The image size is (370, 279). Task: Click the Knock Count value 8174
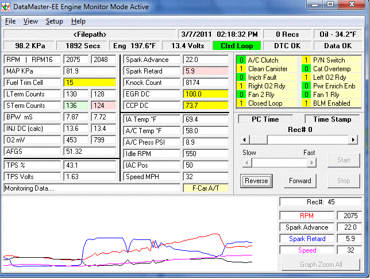206,83
